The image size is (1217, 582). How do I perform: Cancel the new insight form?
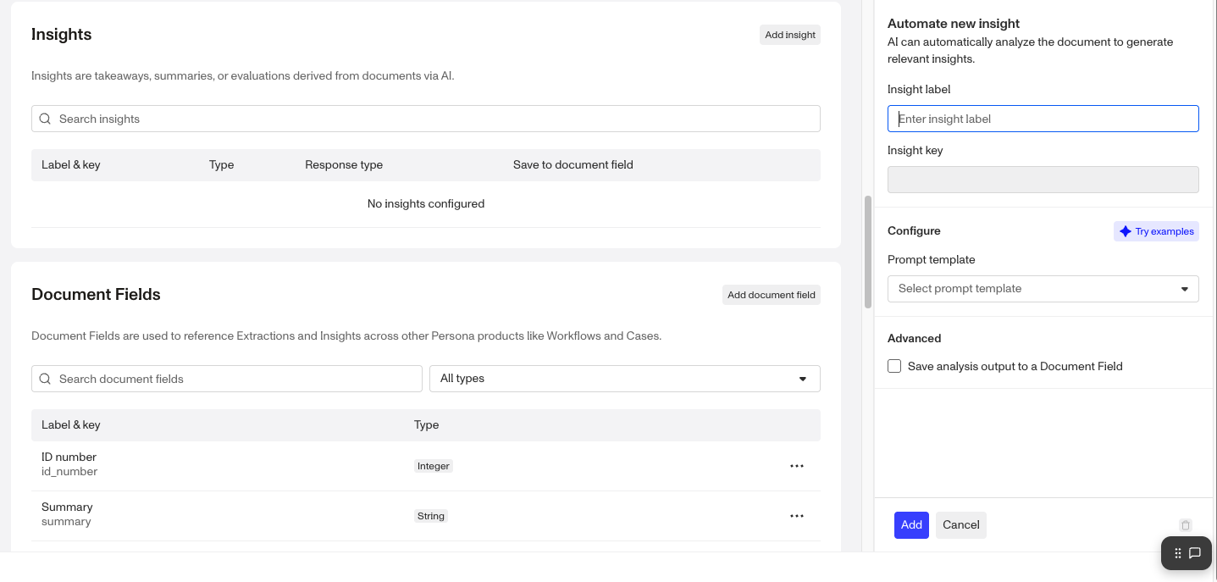(x=960, y=525)
